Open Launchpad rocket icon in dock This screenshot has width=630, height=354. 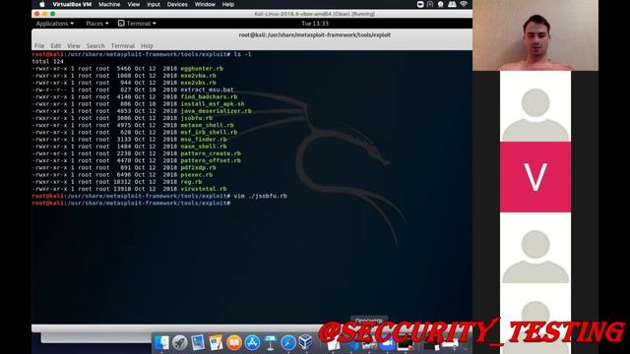pyautogui.click(x=179, y=342)
